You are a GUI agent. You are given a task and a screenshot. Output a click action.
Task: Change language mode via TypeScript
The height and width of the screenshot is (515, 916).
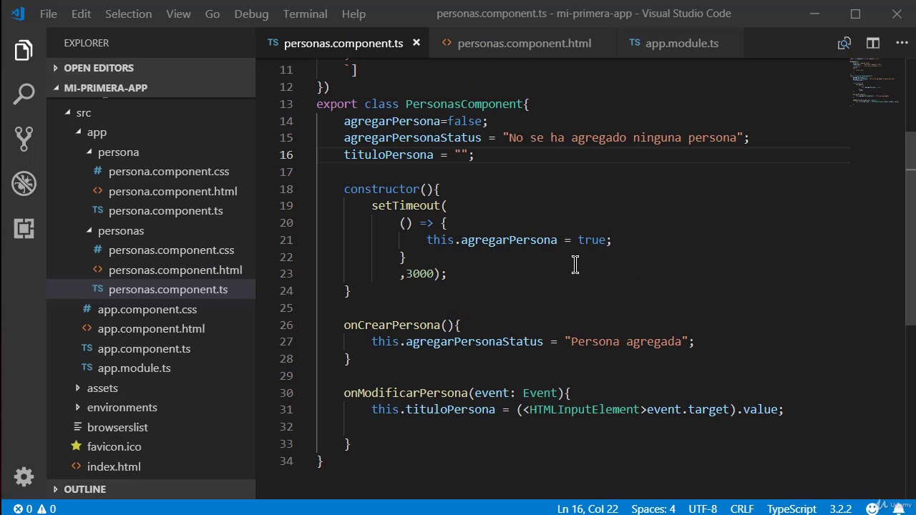point(791,509)
